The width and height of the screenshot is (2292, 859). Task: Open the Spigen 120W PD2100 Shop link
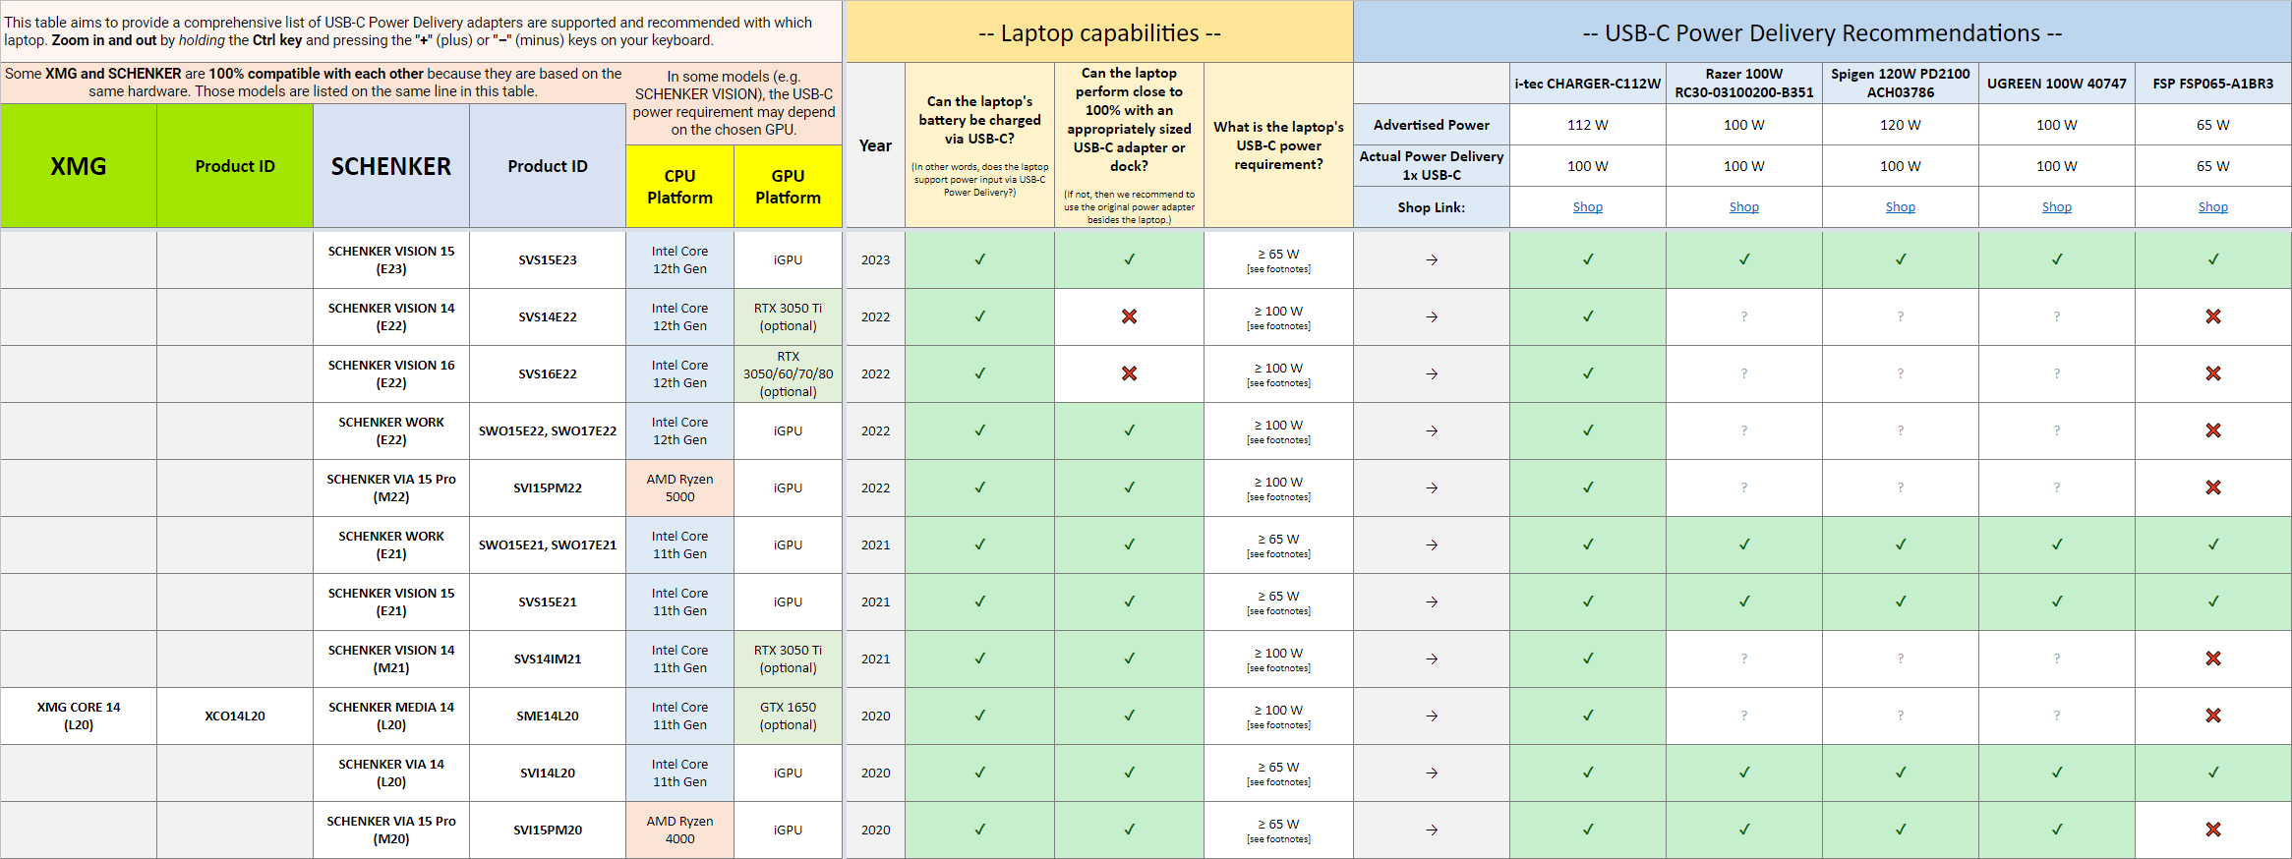coord(1900,207)
